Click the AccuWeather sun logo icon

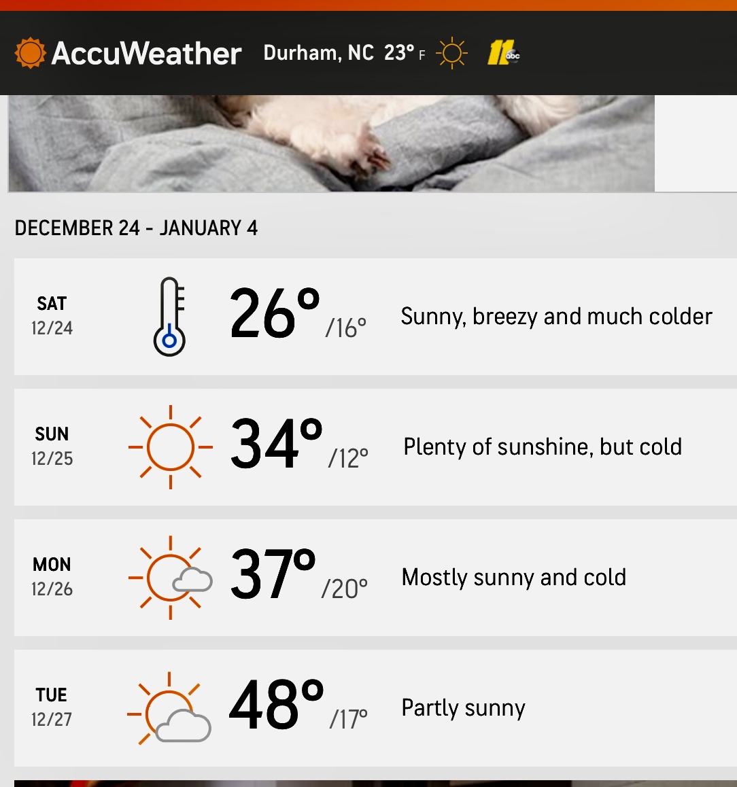pos(30,53)
